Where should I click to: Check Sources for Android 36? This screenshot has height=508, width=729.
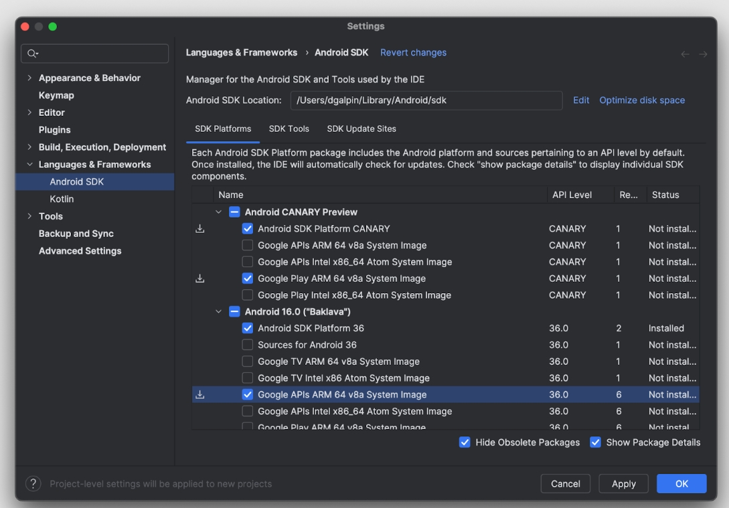[247, 345]
